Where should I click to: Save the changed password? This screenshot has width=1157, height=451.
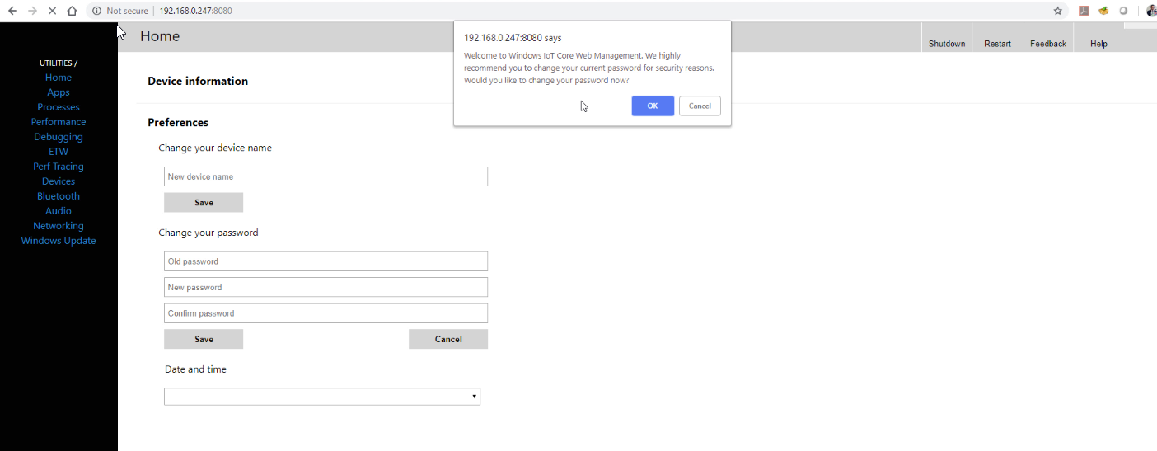click(x=204, y=339)
